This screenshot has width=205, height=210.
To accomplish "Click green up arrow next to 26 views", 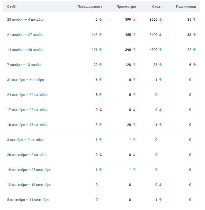I will coord(134,125).
